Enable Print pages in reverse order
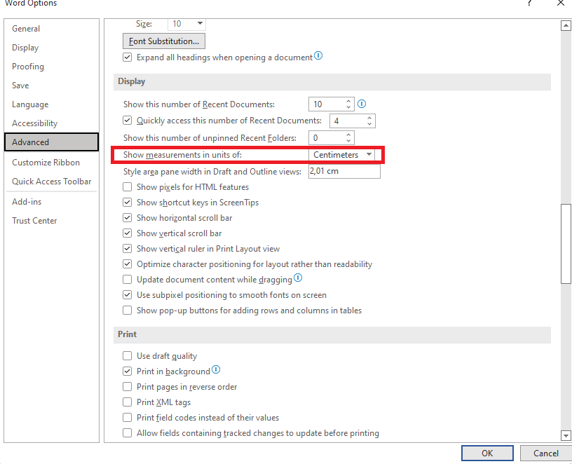 [127, 387]
